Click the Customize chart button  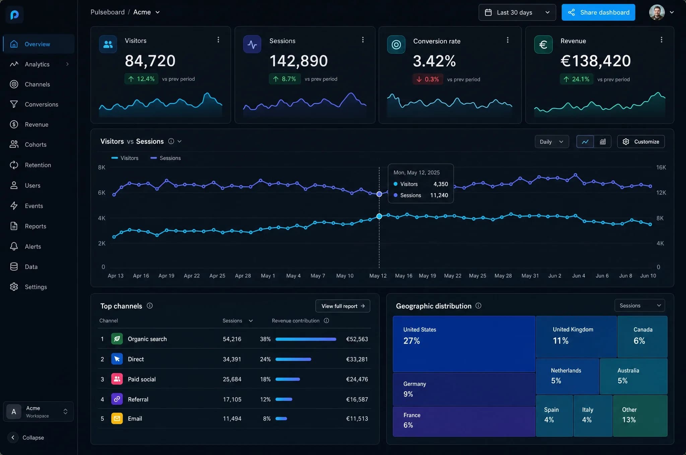tap(641, 142)
